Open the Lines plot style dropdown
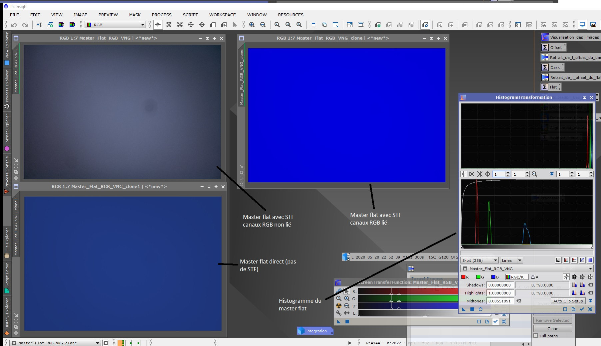Viewport: 601px width, 346px height. tap(511, 260)
